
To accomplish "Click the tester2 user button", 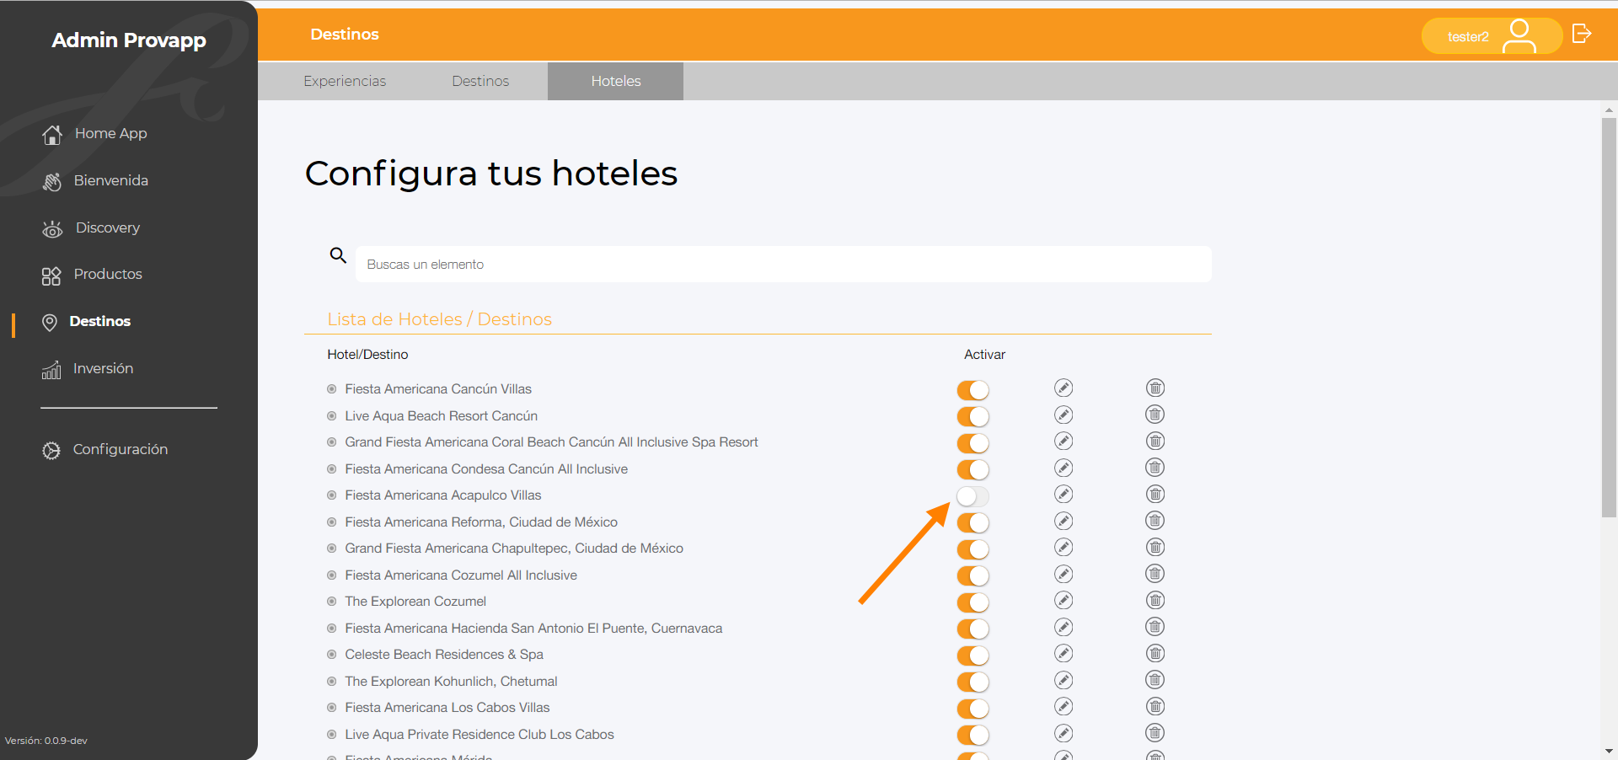I will point(1492,36).
